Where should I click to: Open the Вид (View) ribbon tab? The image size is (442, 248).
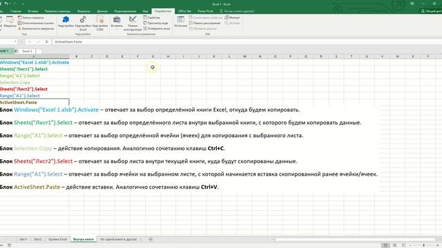click(145, 11)
